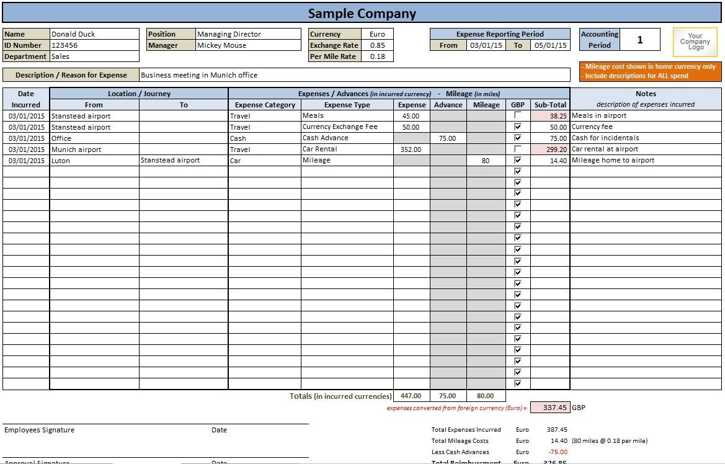Screen dimensions: 725x464
Task: Select the Exchange Rate value 0.85
Action: (378, 45)
